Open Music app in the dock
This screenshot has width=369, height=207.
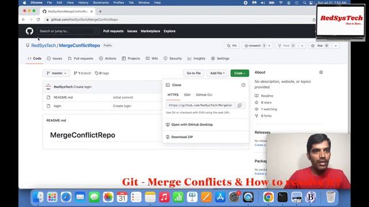164,197
